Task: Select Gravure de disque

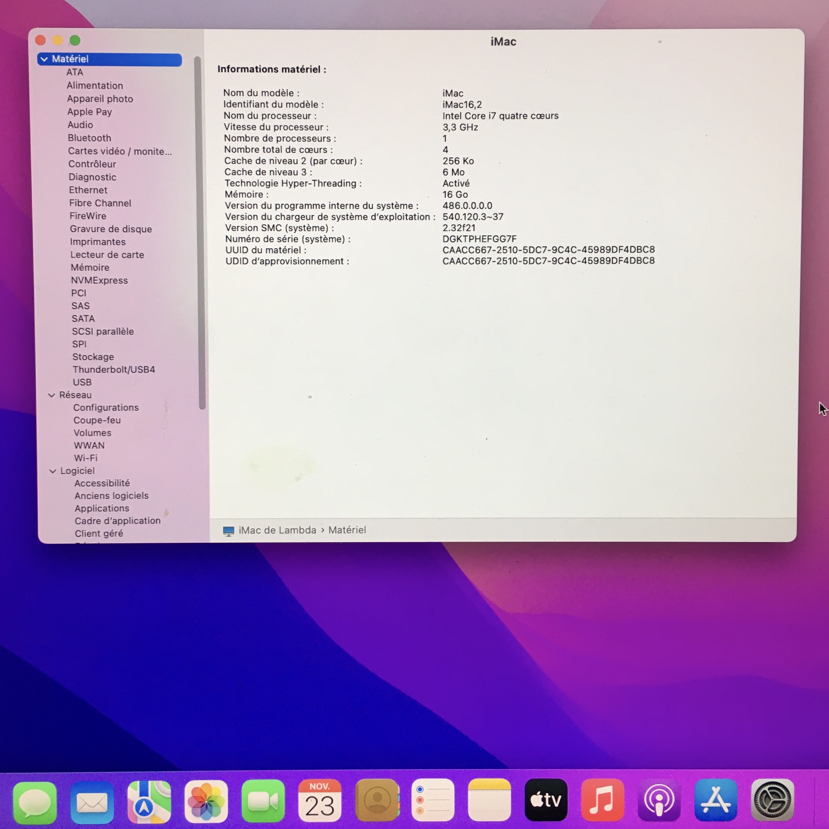Action: pos(111,229)
